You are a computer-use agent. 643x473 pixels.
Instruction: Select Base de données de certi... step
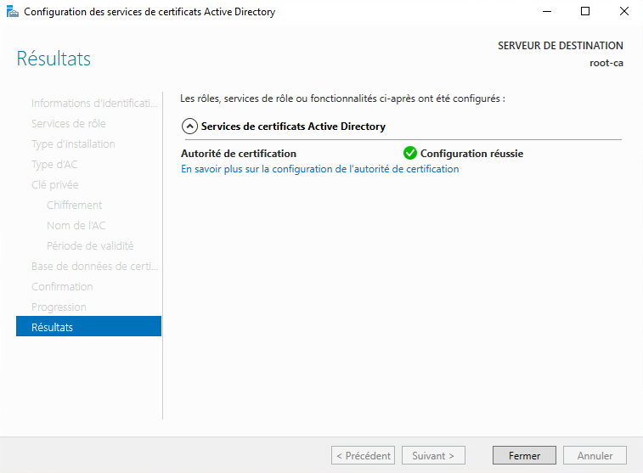coord(95,266)
